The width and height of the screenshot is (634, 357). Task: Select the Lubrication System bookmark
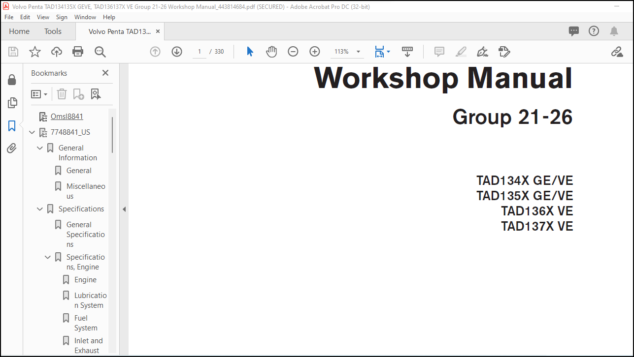point(91,300)
